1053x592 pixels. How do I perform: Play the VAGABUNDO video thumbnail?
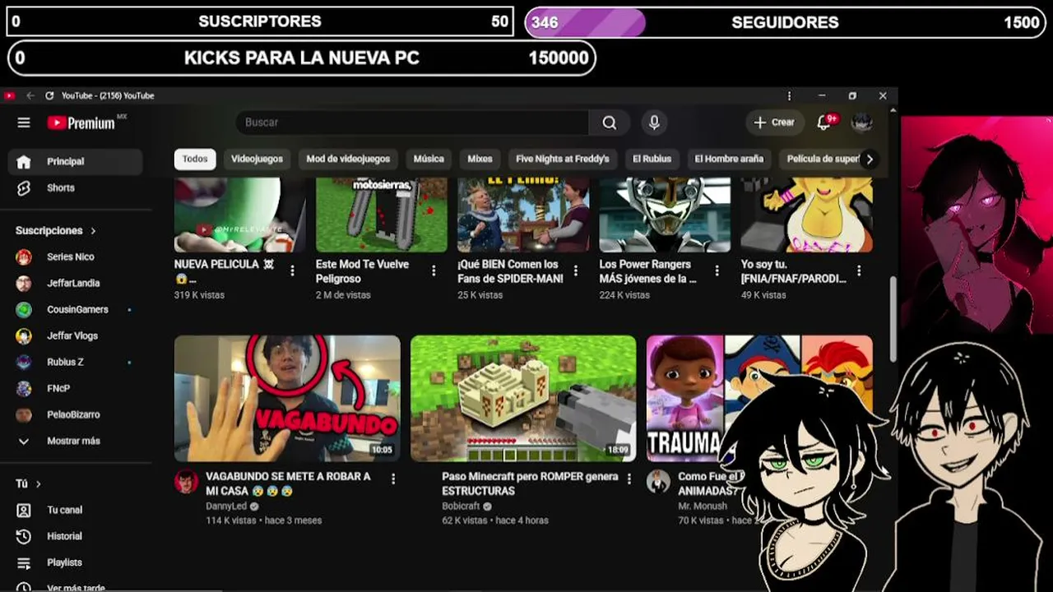[287, 399]
